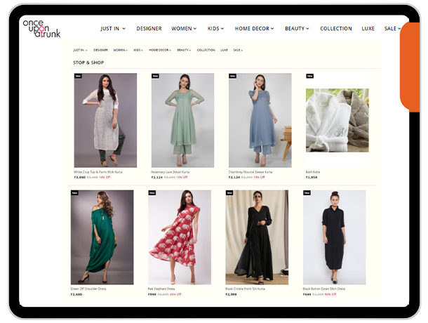Click the New badge on the Green Dress photo
The image size is (428, 323).
[x=75, y=193]
